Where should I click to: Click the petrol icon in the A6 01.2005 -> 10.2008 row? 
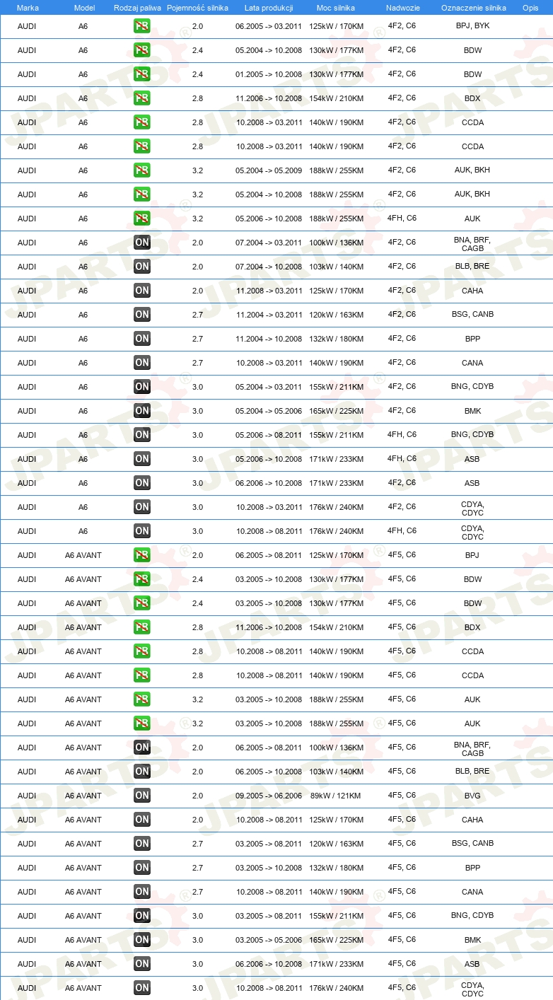pyautogui.click(x=142, y=74)
